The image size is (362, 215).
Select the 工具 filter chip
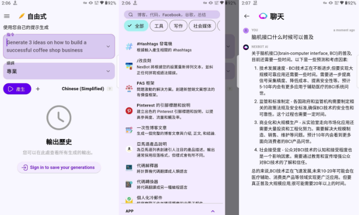pos(159,26)
